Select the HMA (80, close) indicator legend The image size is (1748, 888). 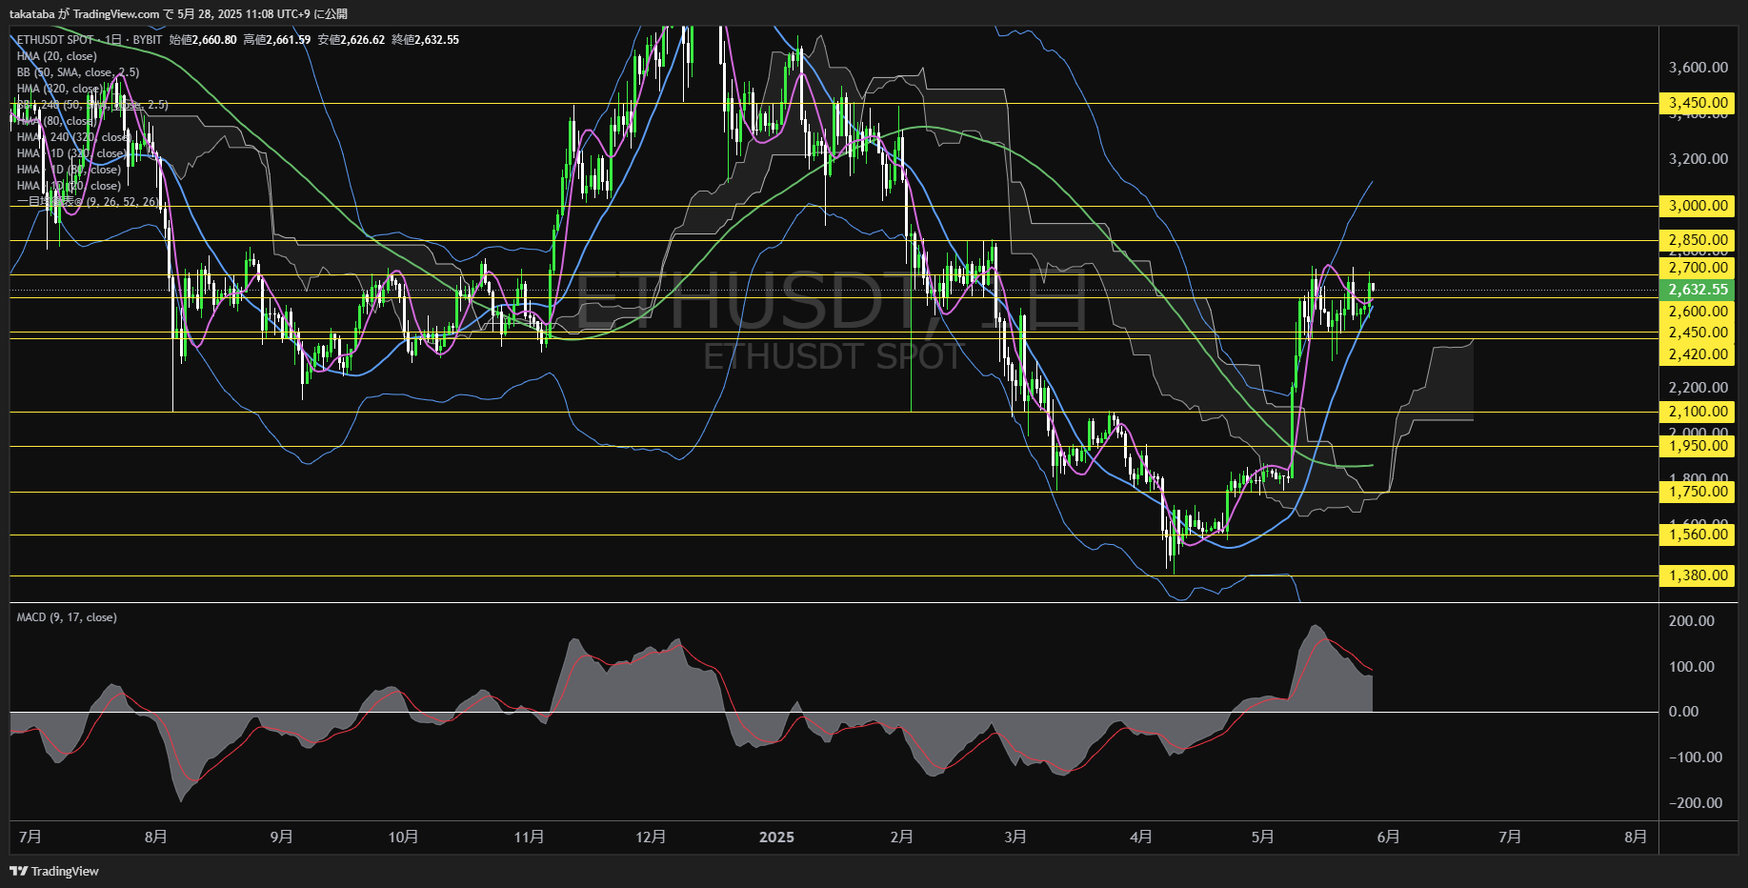(x=57, y=121)
